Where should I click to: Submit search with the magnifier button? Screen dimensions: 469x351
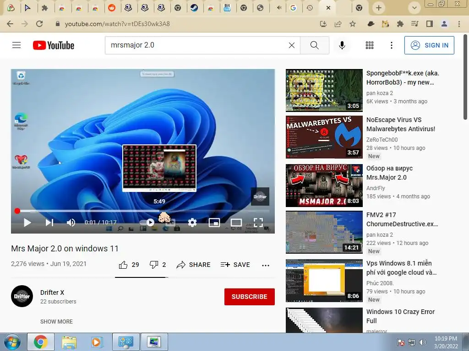(314, 45)
